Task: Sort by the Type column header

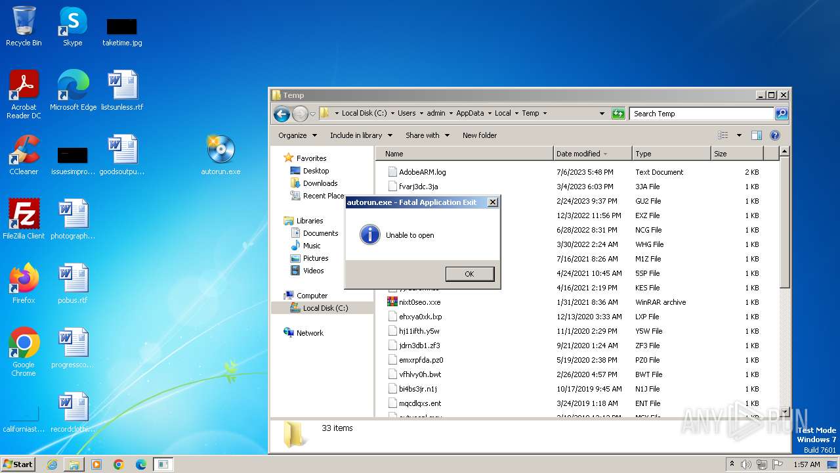Action: (x=672, y=154)
